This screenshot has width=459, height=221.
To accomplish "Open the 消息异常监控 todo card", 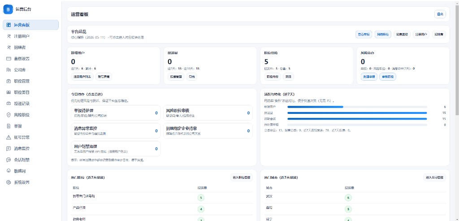I will (x=116, y=131).
